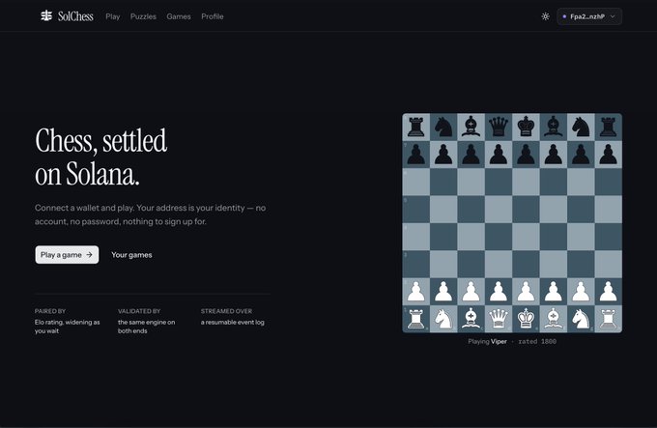This screenshot has width=657, height=428.
Task: Select the white pawn on e2
Action: coord(526,292)
